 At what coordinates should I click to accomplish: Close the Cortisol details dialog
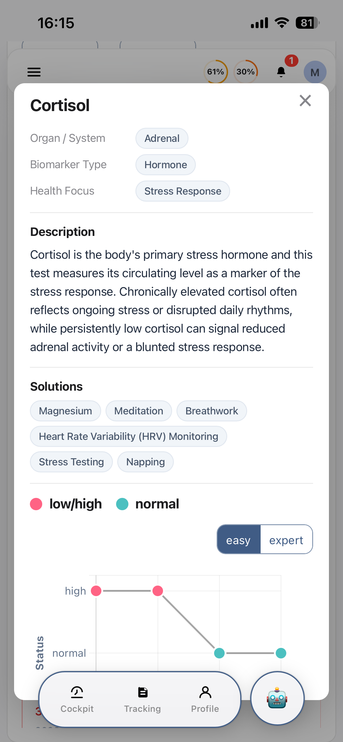tap(305, 101)
